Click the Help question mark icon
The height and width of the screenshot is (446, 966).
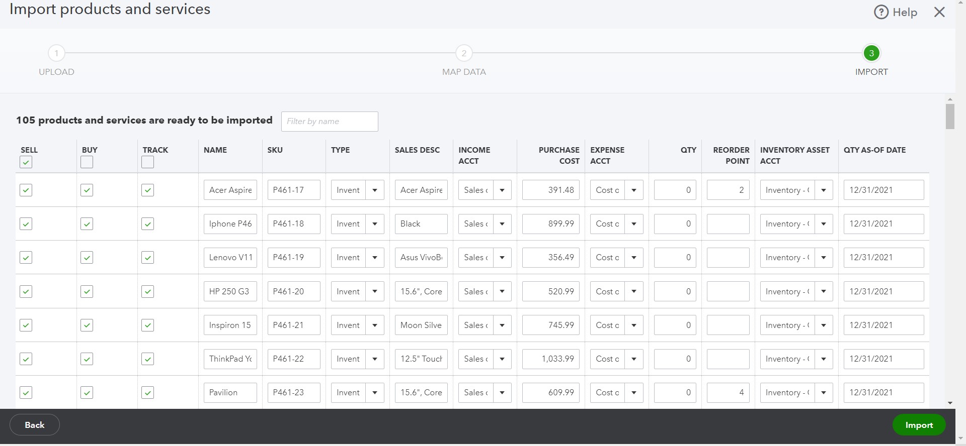pos(881,12)
